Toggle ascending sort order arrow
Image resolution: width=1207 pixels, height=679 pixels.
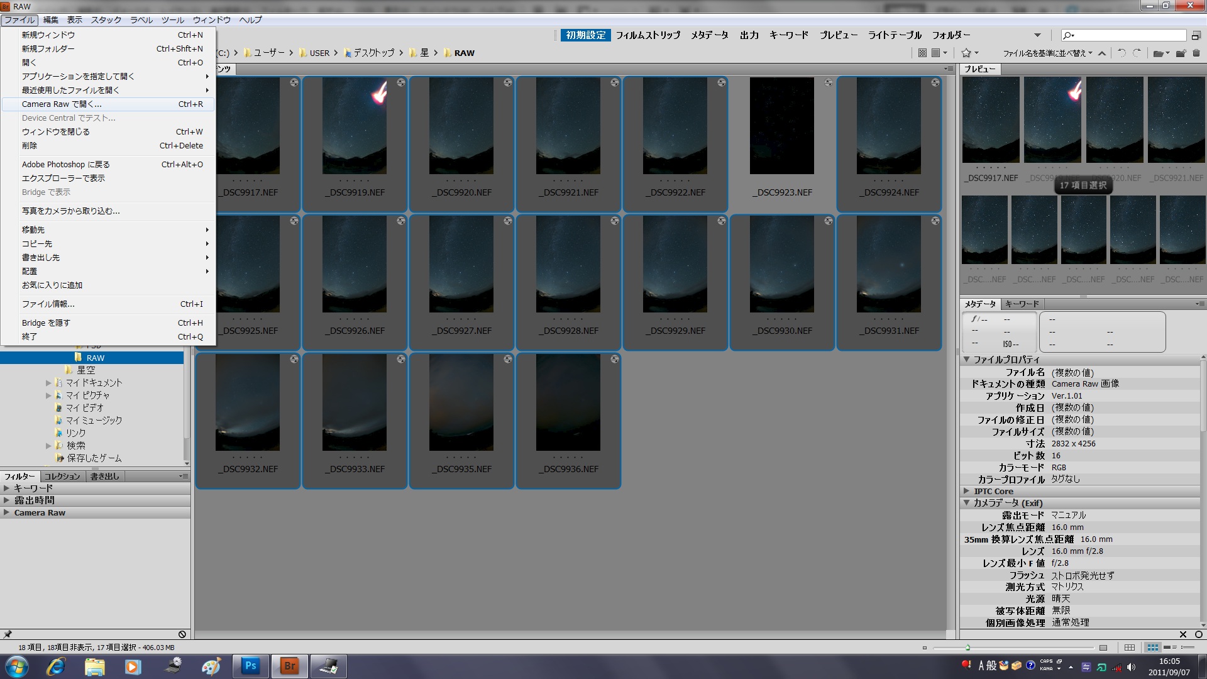tap(1102, 53)
